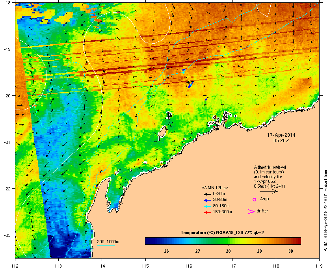The width and height of the screenshot is (331, 268).
Task: Click the longitude 119 axis label
Action: pos(319,266)
